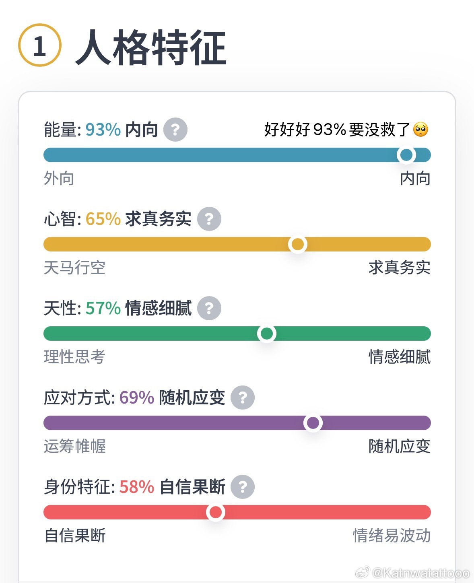Click the question mark next to 求真务实

209,219
